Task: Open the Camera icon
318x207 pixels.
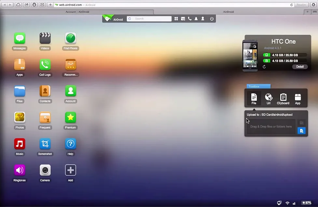Action: pos(45,170)
